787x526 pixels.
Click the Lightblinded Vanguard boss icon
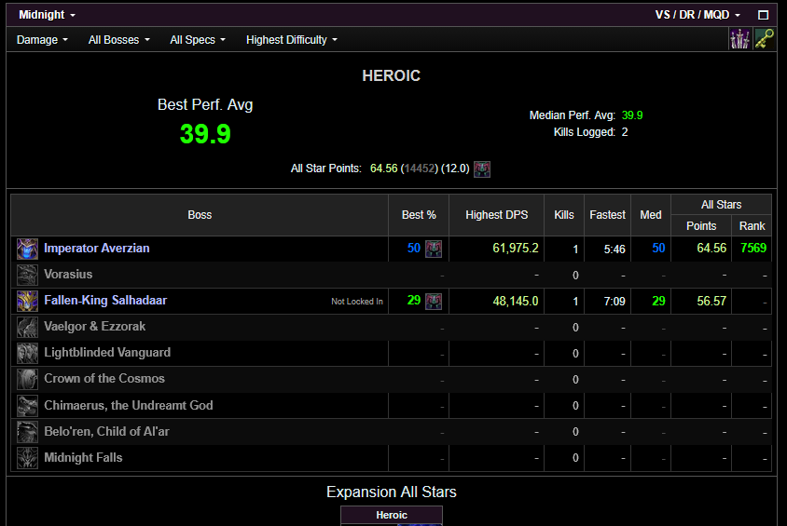(x=27, y=353)
